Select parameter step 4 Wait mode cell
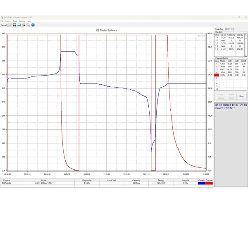The width and height of the screenshot is (248, 248). click(222, 72)
